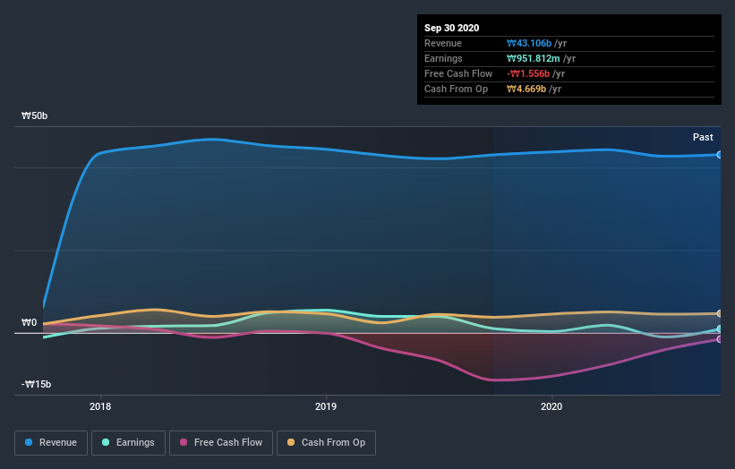Click the Free Cash Flow endpoint marker
This screenshot has height=469, width=735.
720,339
